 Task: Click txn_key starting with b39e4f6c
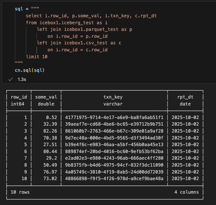(114, 145)
